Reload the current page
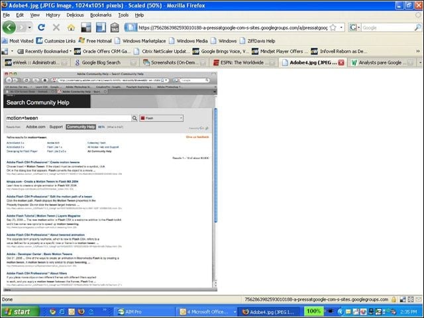Screen dimensions: 424x318 click(x=41, y=27)
